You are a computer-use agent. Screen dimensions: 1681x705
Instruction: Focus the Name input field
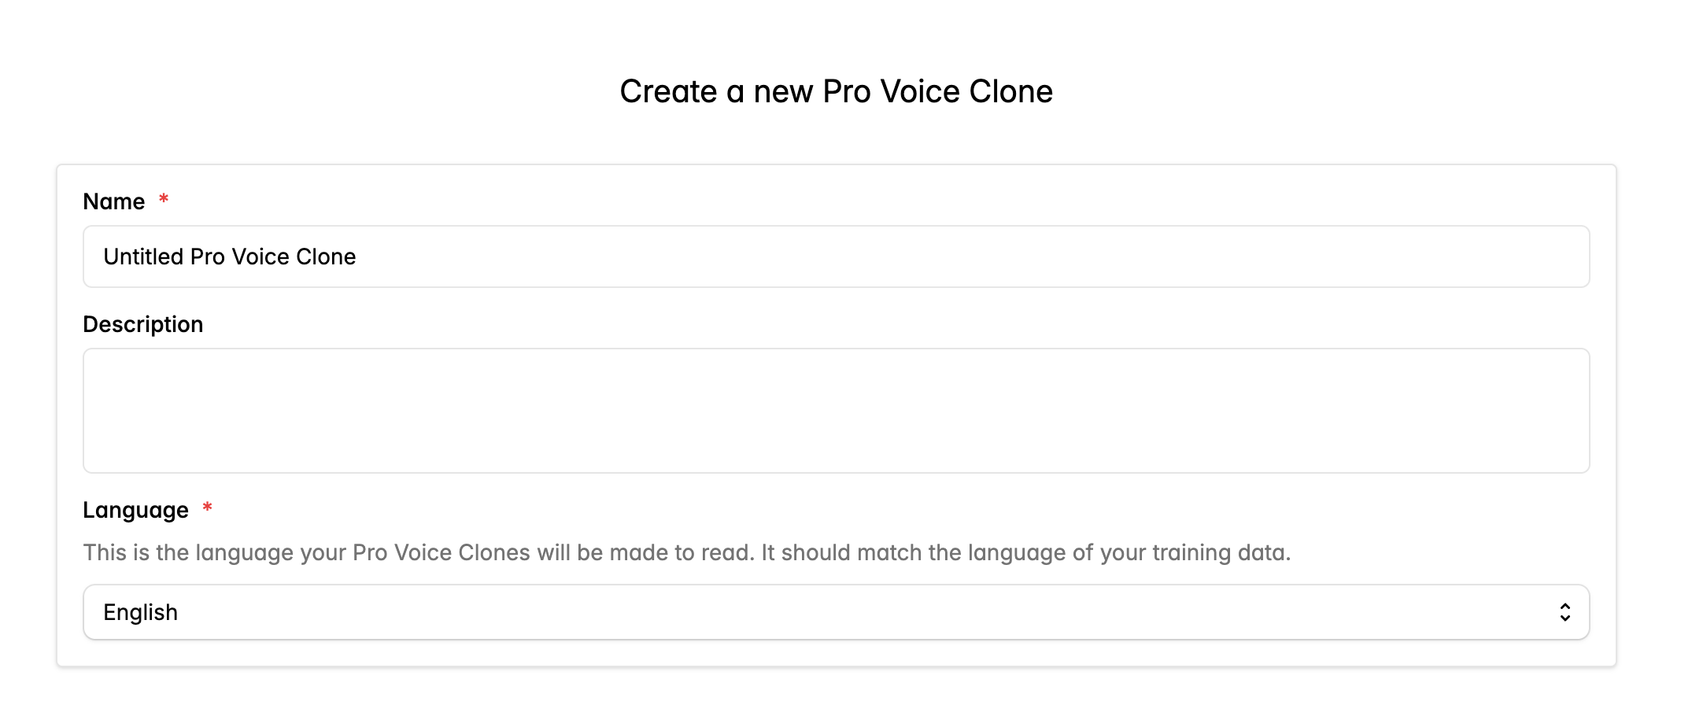(x=836, y=257)
